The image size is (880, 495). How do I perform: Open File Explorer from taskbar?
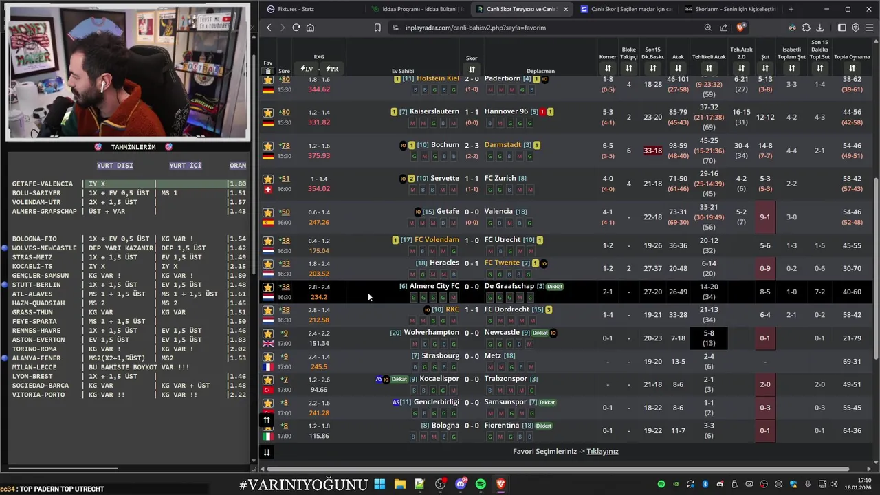point(399,485)
